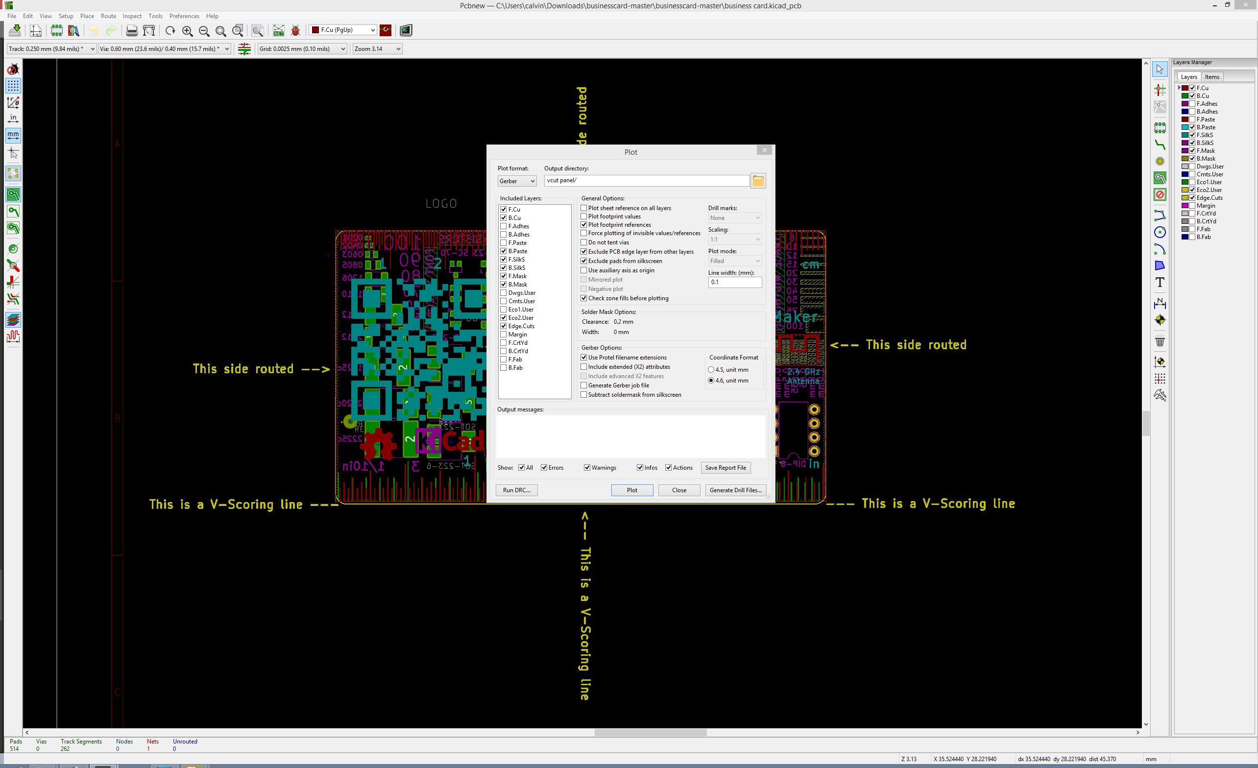1258x768 pixels.
Task: Click the Save Report File button
Action: point(726,468)
